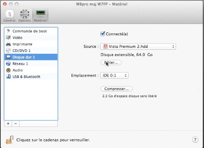Select Audio device item
Image resolution: width=204 pixels, height=148 pixels.
point(31,70)
